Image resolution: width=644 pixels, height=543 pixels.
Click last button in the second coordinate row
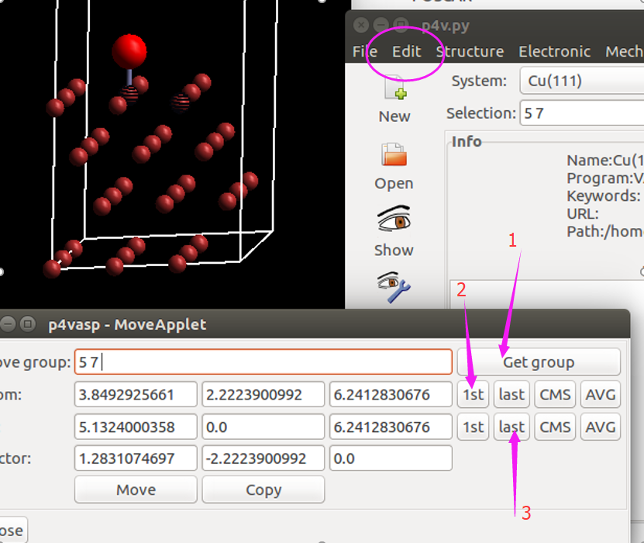coord(511,427)
